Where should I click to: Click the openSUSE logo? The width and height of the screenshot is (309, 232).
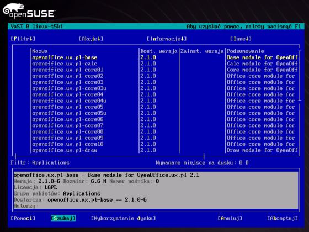[29, 11]
